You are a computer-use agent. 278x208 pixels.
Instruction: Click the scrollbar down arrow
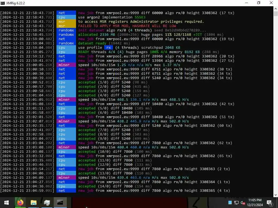coord(276,195)
